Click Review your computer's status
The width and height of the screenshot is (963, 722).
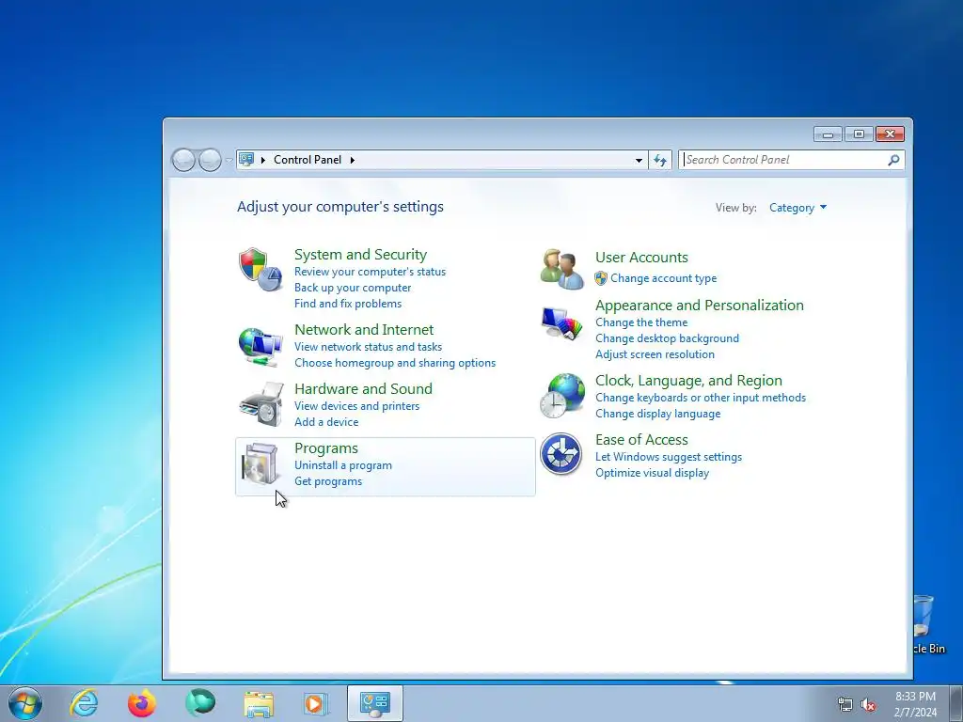point(370,272)
